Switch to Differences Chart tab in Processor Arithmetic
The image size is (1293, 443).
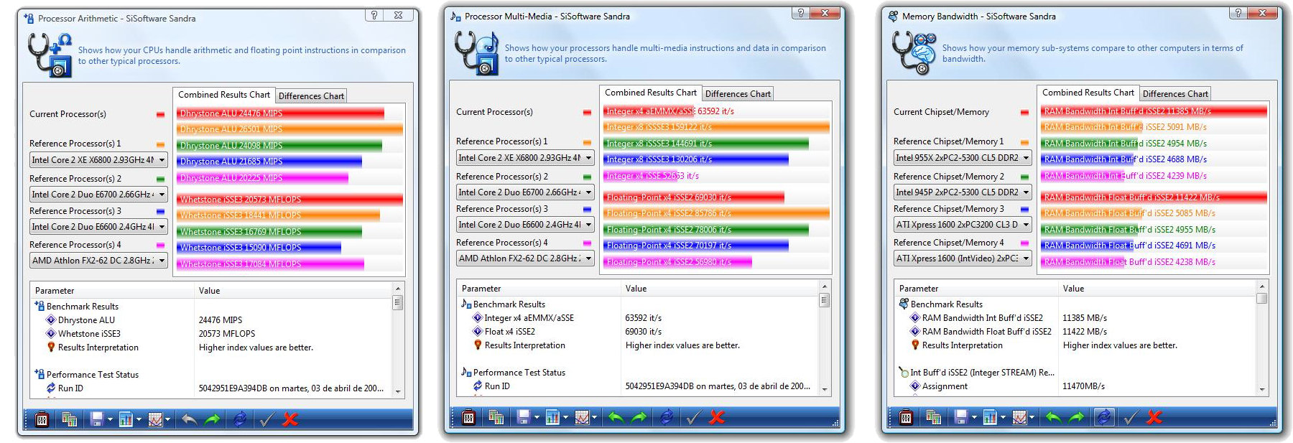(311, 96)
